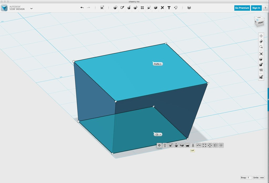Open the Construct tools icon

click(129, 8)
